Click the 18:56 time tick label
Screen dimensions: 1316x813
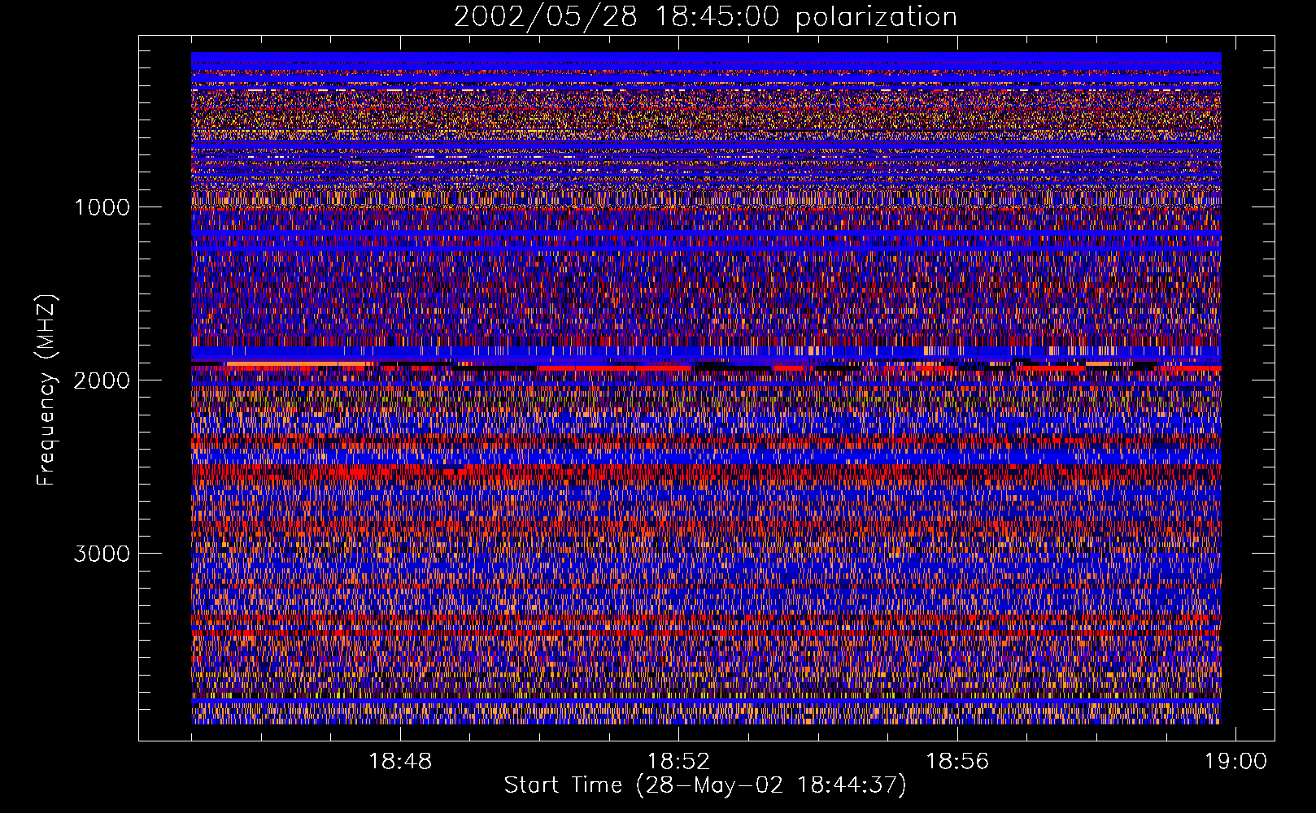tap(957, 762)
